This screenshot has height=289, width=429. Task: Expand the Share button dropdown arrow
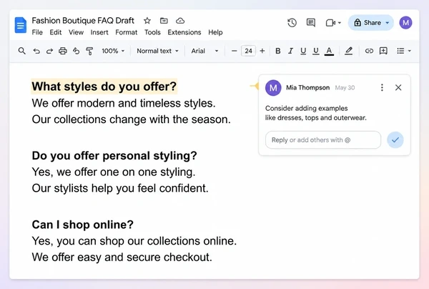pyautogui.click(x=387, y=23)
